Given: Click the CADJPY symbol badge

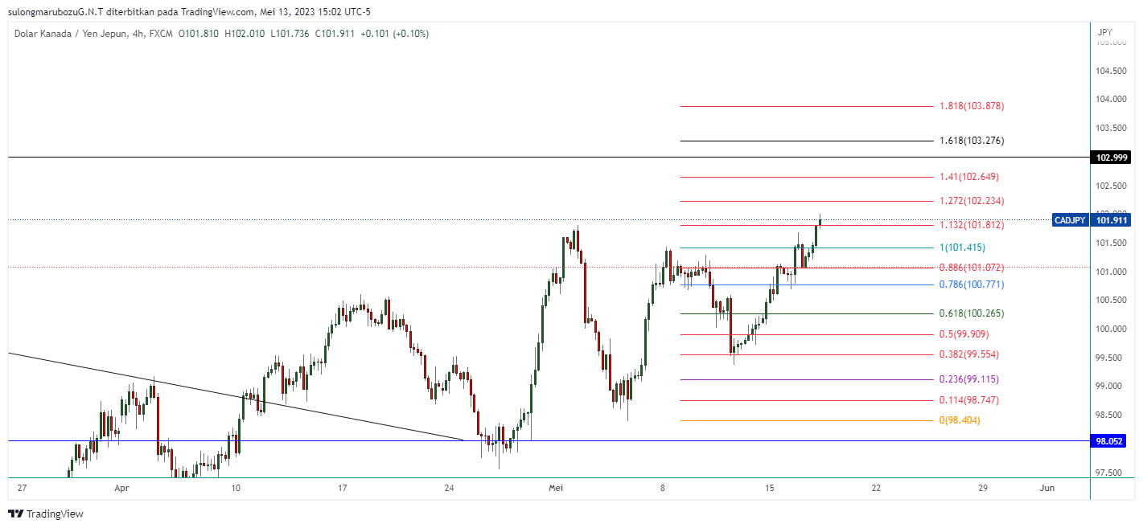Looking at the screenshot, I should (x=1070, y=220).
